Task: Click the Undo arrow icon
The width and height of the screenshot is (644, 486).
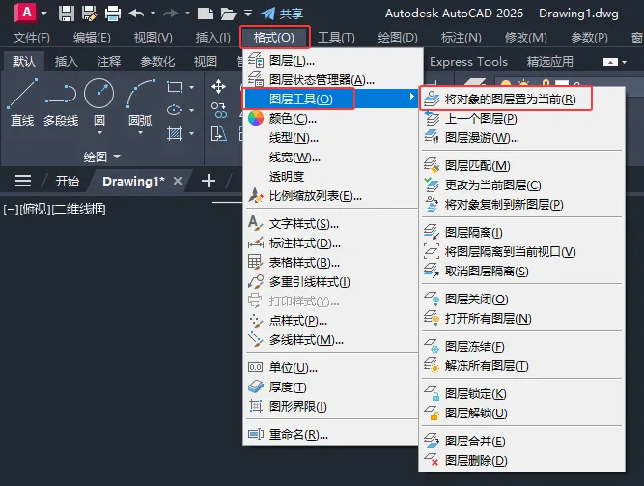Action: point(136,14)
